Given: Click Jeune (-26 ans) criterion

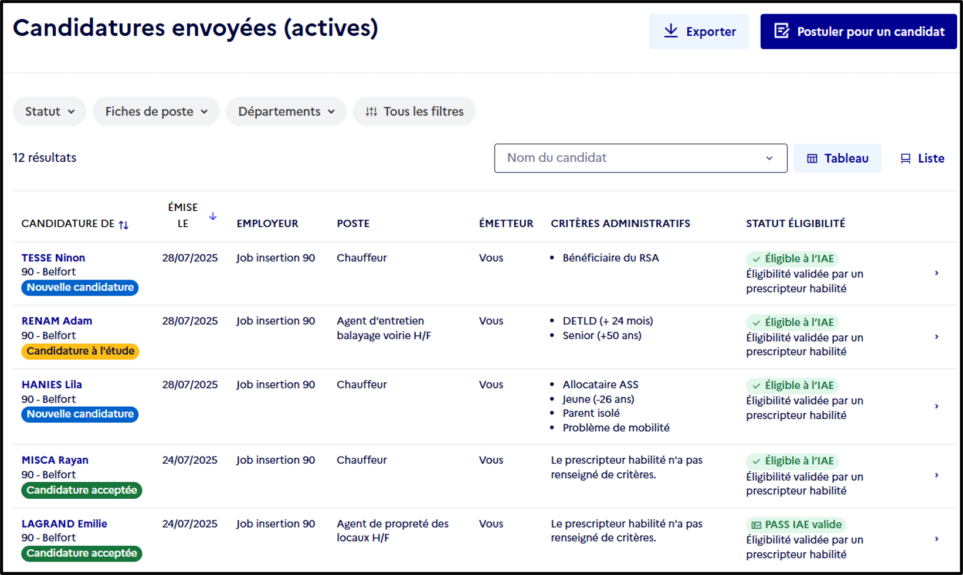Looking at the screenshot, I should [599, 399].
